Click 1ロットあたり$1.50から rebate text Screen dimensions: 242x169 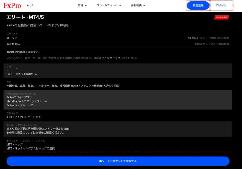(x=22, y=74)
